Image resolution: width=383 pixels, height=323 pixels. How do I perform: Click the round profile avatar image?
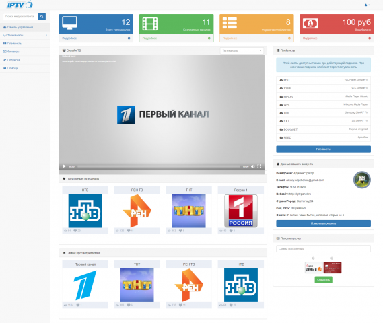pos(362,180)
